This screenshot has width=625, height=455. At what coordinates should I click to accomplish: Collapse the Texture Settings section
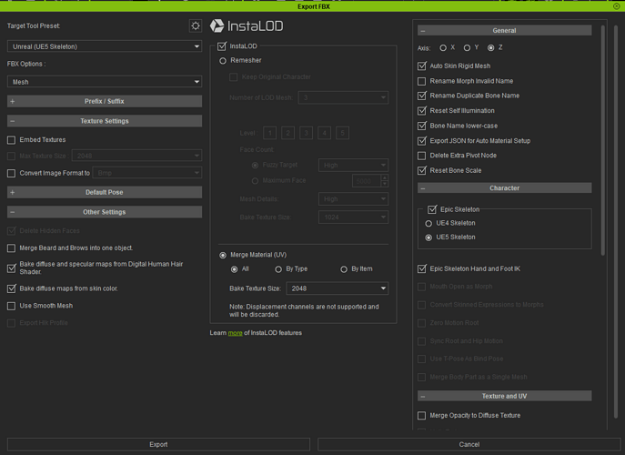[x=105, y=121]
